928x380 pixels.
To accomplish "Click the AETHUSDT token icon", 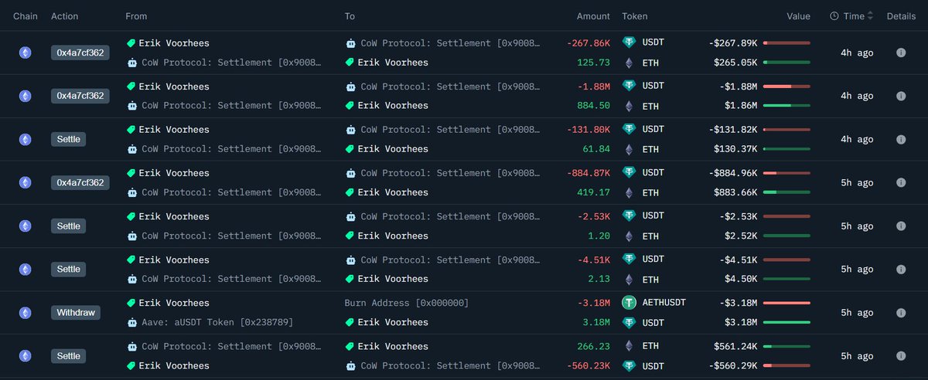I will tap(629, 303).
